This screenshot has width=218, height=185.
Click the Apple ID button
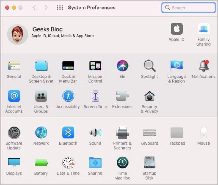[177, 29]
